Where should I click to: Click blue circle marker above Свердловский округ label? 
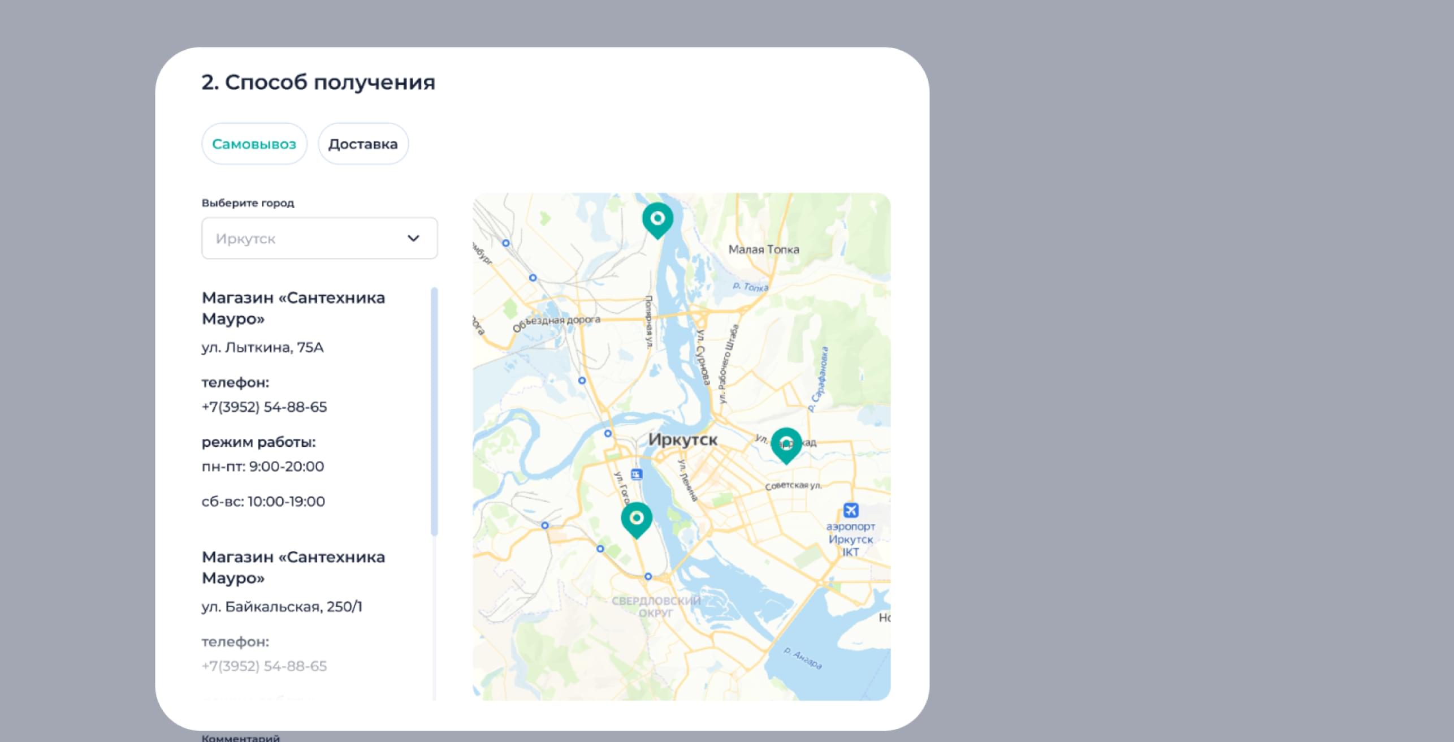(648, 576)
